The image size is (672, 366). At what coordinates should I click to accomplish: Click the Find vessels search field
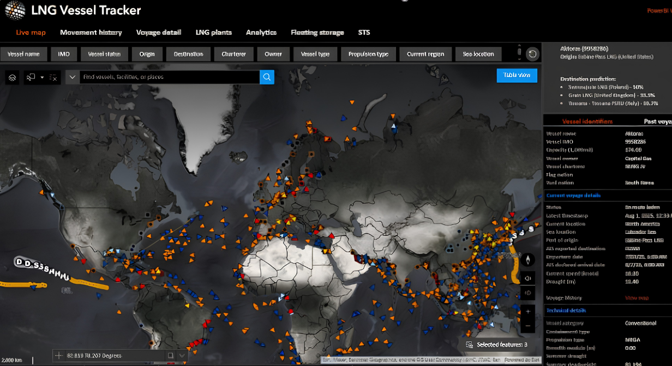[x=169, y=77]
